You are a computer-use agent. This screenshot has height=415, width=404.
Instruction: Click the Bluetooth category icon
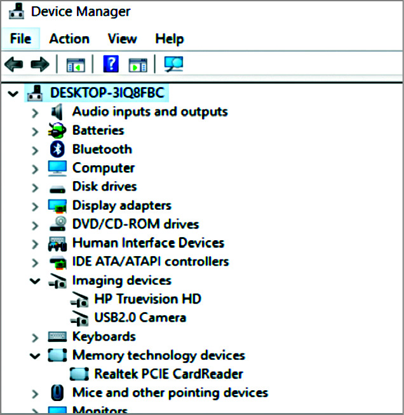58,149
